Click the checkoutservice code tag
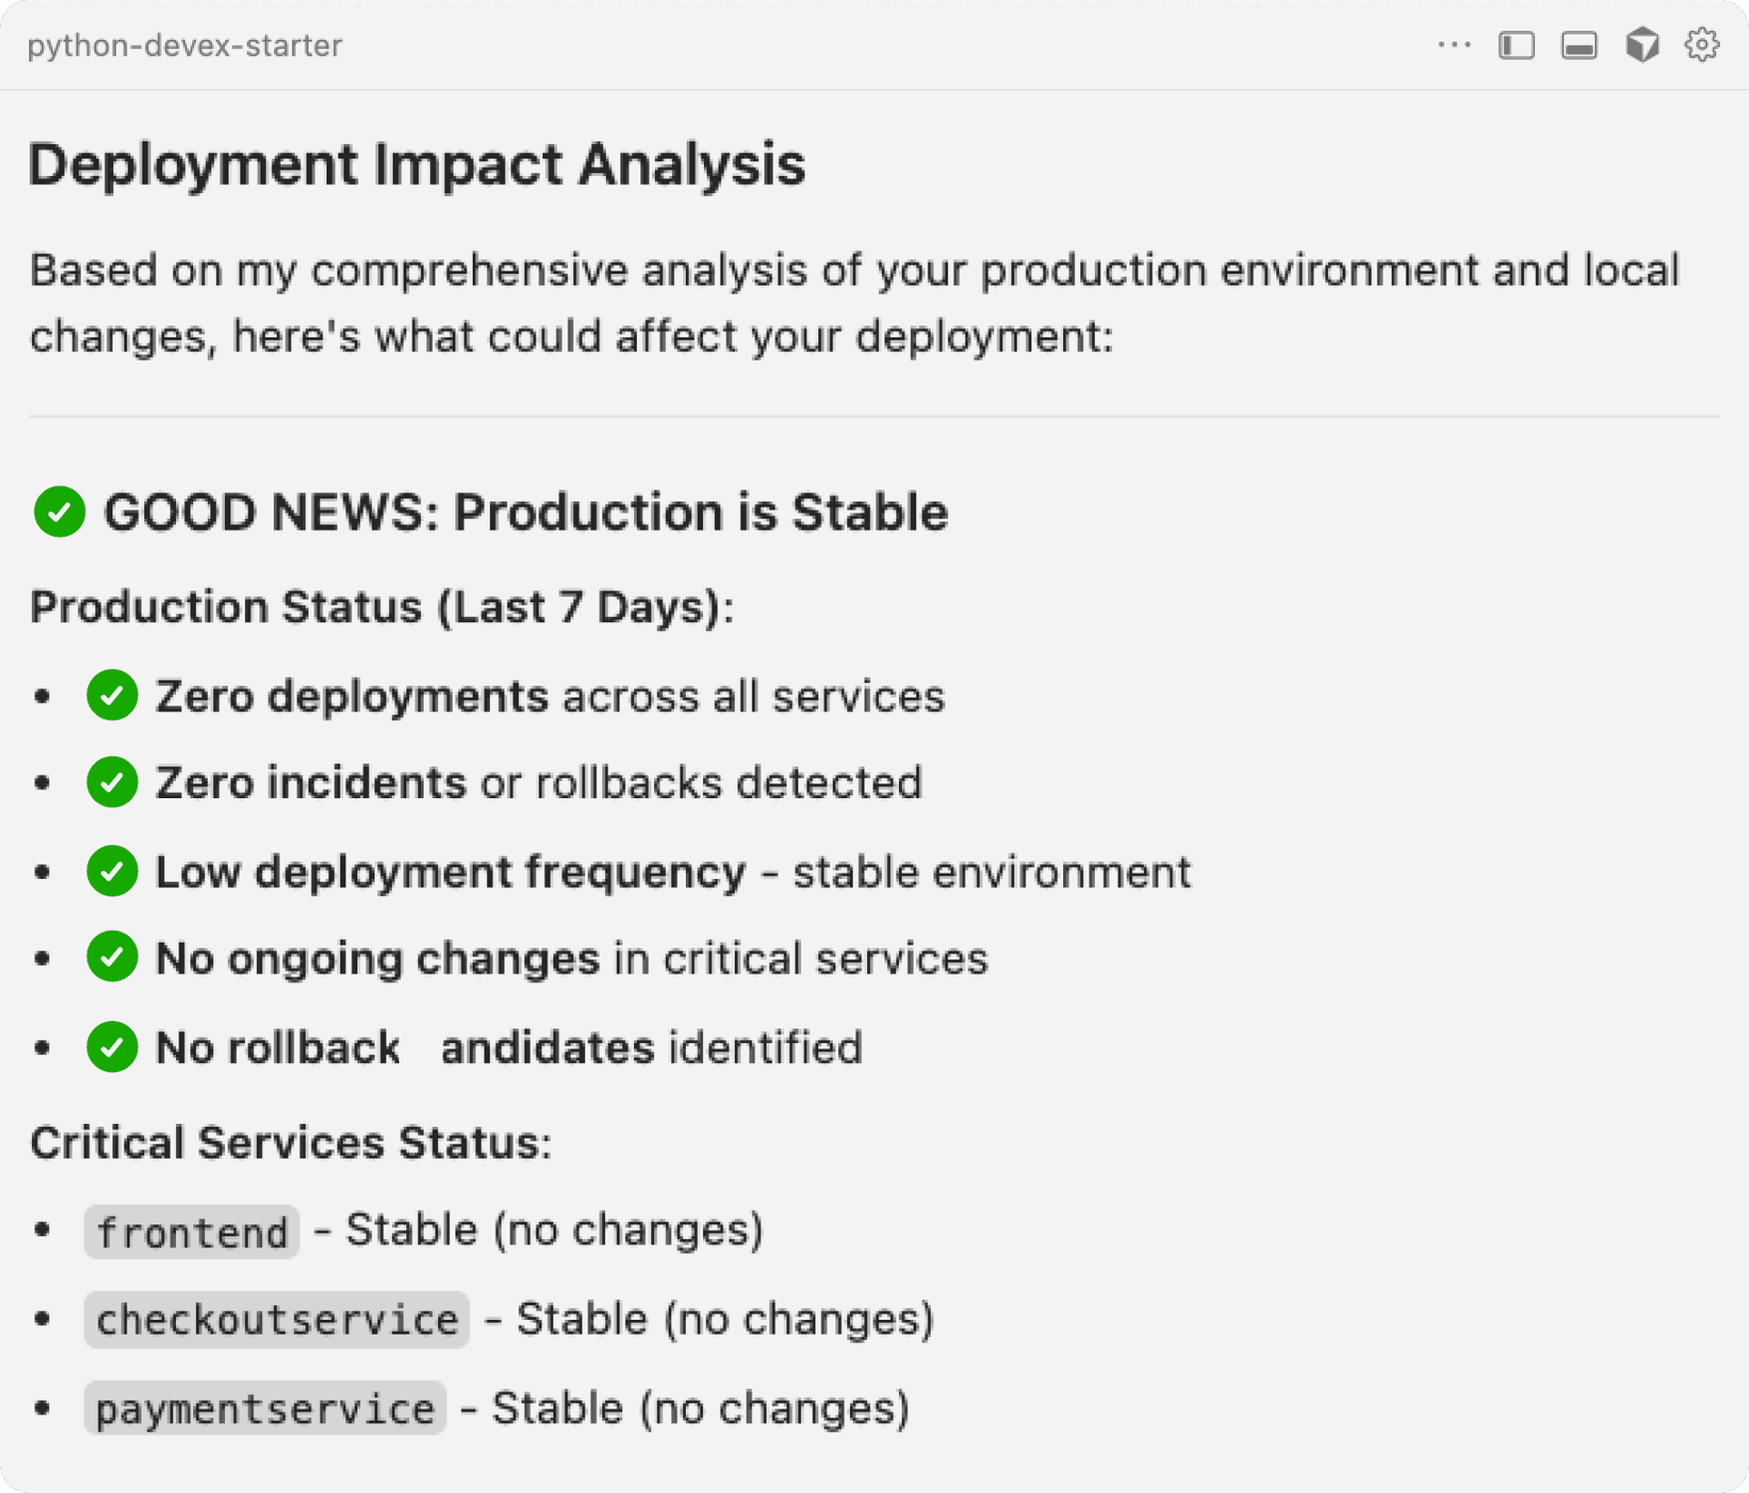Viewport: 1749px width, 1493px height. pos(277,1319)
